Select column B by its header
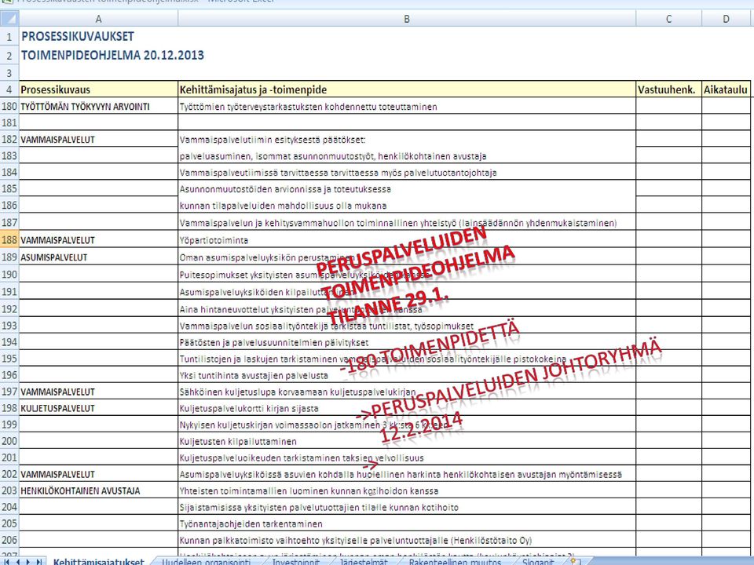The image size is (754, 565). (407, 19)
